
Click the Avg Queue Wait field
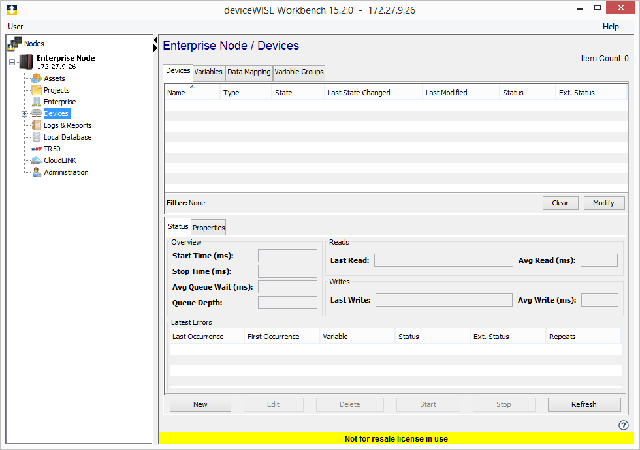[x=287, y=287]
